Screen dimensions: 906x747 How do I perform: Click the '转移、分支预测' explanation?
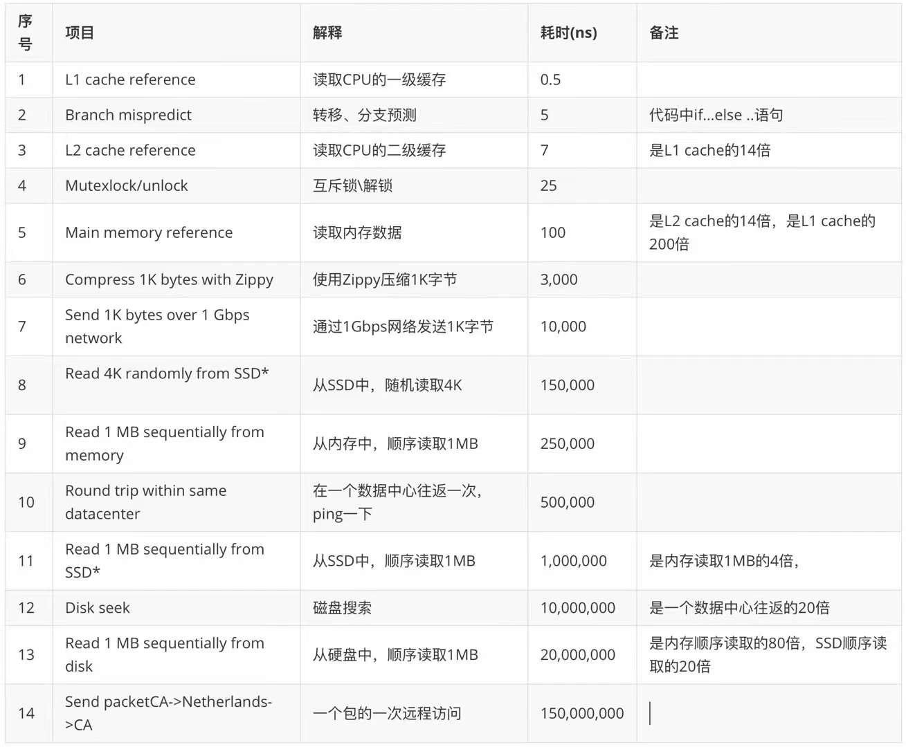pos(365,115)
